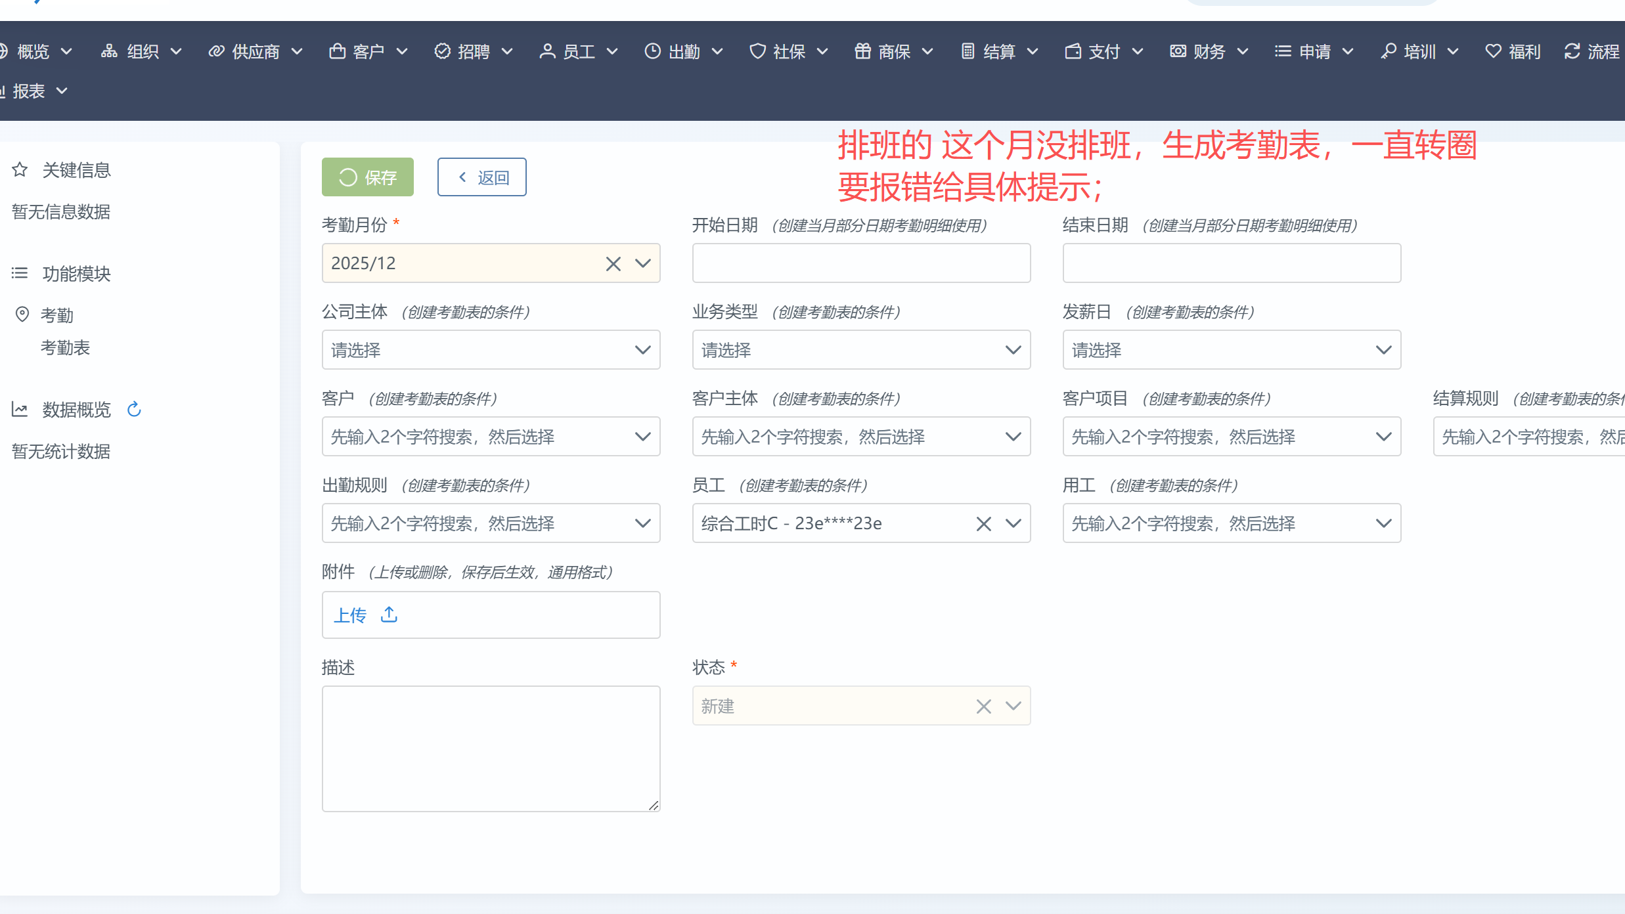
Task: Open the 出勤 menu in navigation bar
Action: (684, 51)
